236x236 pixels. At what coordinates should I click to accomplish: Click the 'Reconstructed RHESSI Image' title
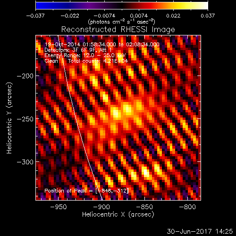coord(118,30)
